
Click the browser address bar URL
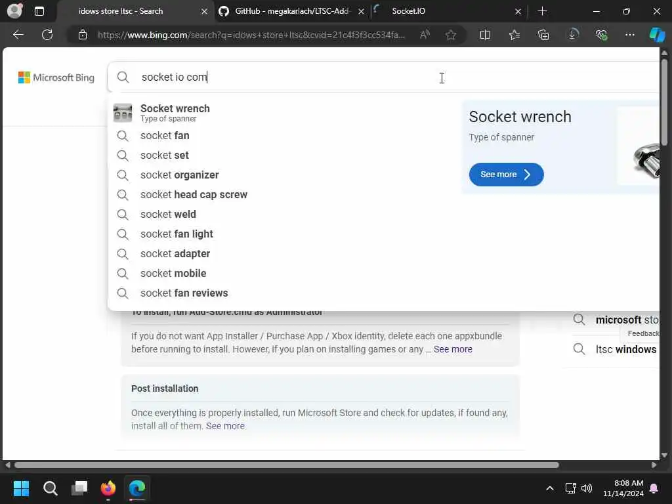(x=251, y=35)
